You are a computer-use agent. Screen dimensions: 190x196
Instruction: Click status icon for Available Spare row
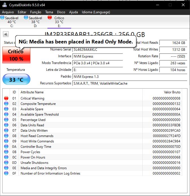click(x=6, y=109)
